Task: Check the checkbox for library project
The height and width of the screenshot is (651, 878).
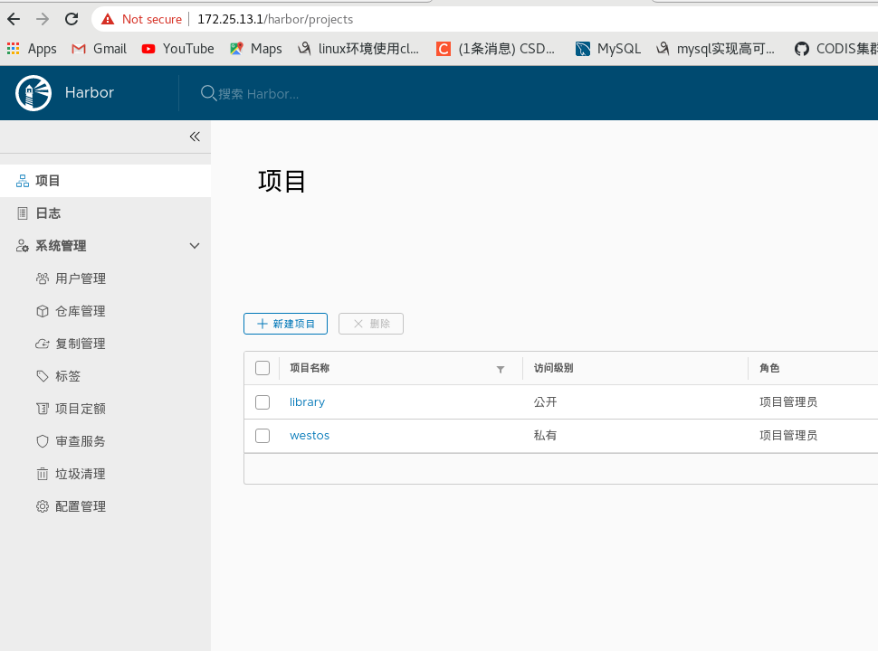Action: click(x=262, y=401)
